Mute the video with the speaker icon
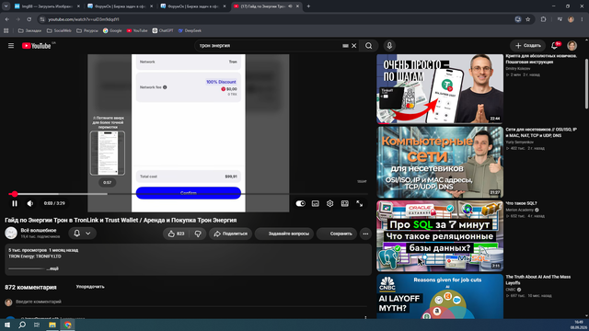Image resolution: width=589 pixels, height=331 pixels. 30,203
